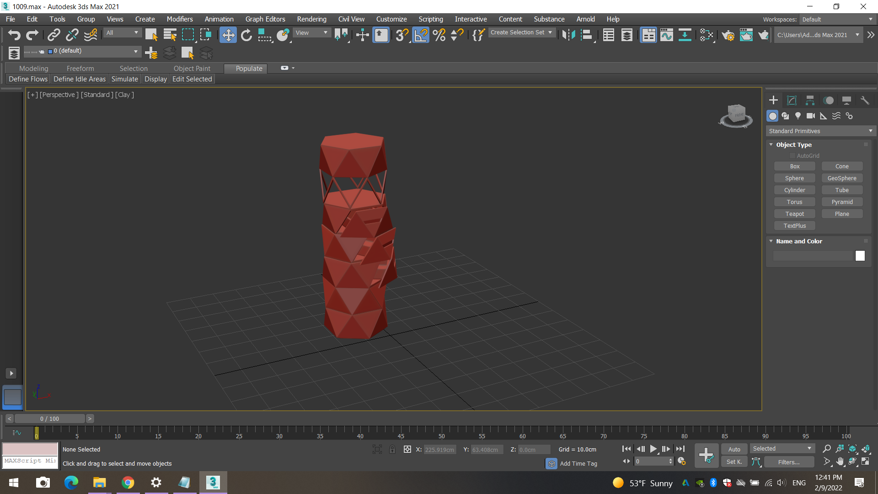
Task: Click the Mirror tool icon
Action: pos(568,35)
